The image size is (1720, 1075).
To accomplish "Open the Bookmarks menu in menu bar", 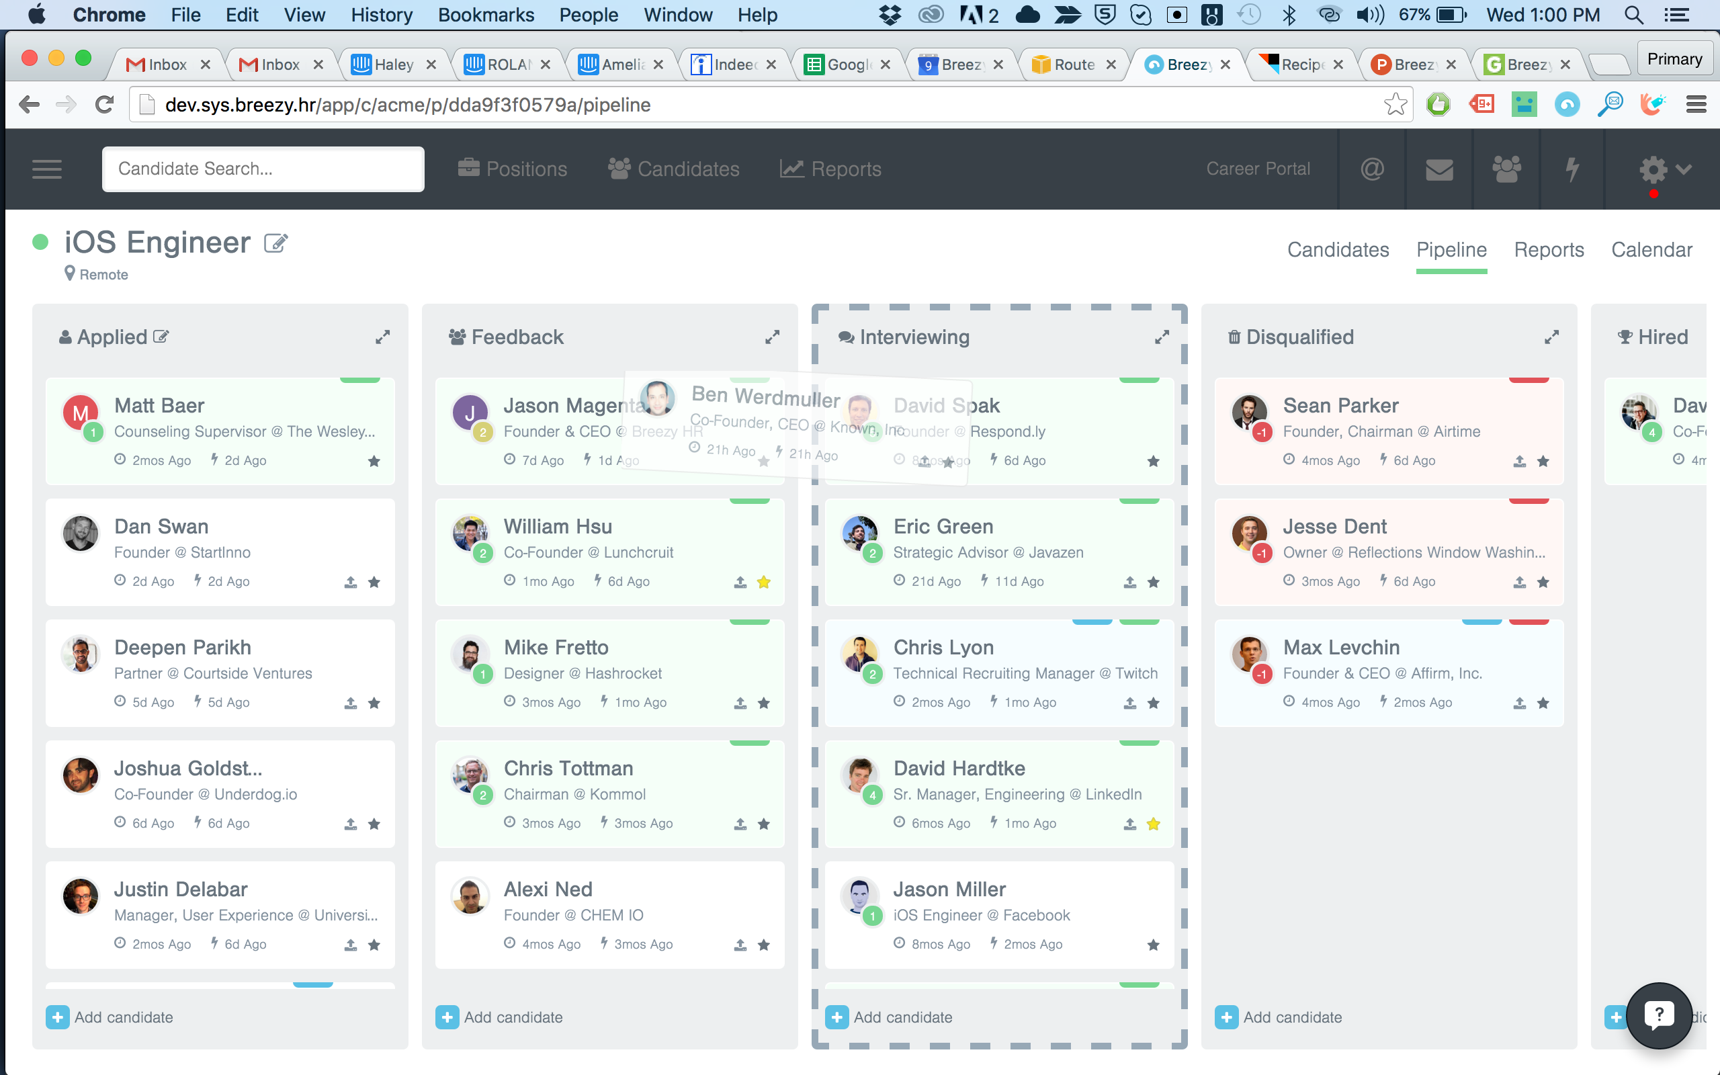I will pos(486,15).
